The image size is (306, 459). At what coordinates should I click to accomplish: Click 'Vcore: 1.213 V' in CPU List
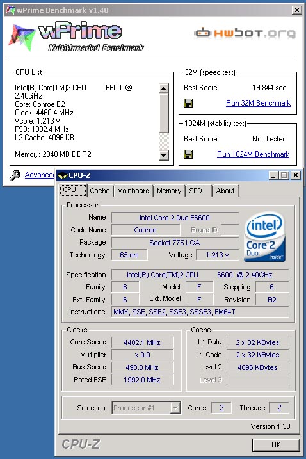[38, 121]
